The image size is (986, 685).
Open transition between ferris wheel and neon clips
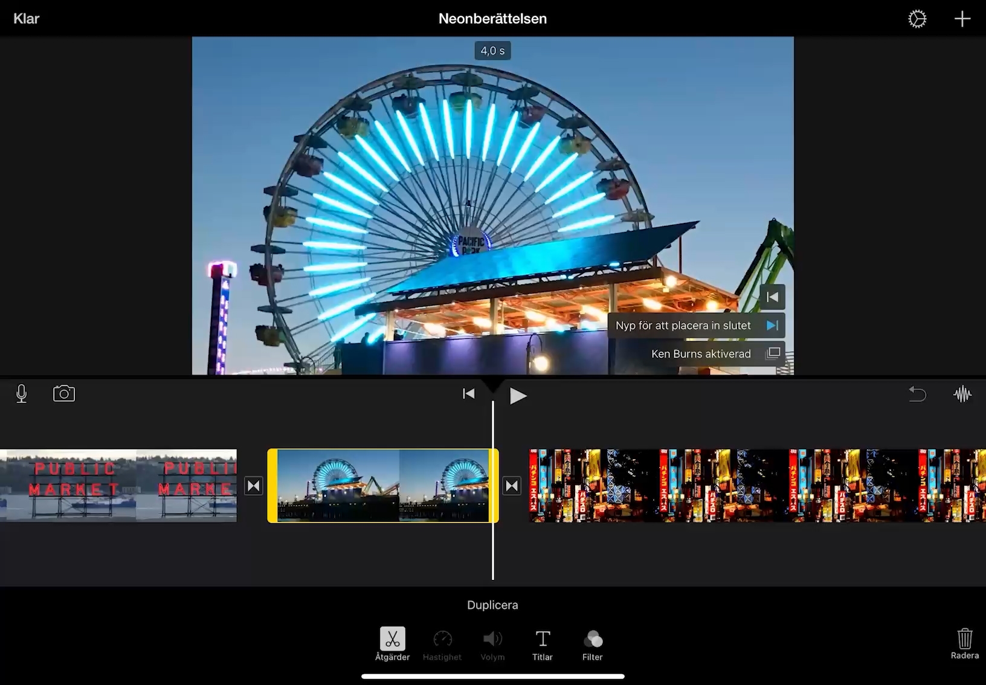[512, 486]
